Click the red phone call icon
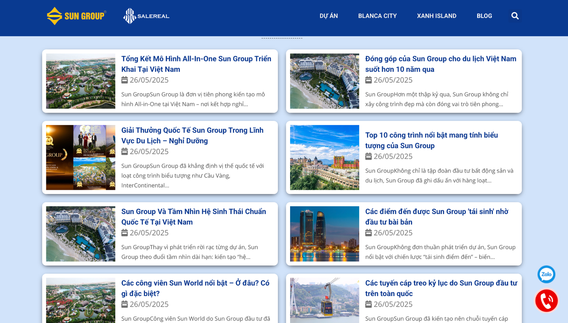Image resolution: width=568 pixels, height=323 pixels. pos(546,301)
